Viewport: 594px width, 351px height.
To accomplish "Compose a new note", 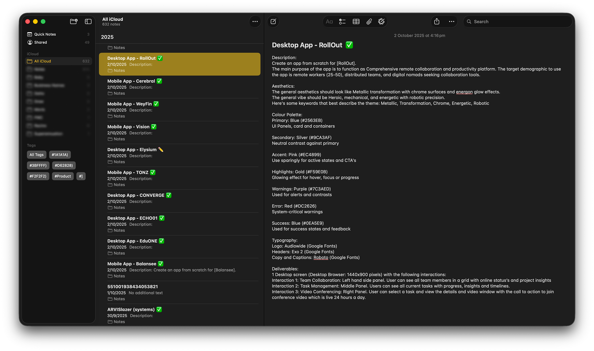I will (x=273, y=21).
